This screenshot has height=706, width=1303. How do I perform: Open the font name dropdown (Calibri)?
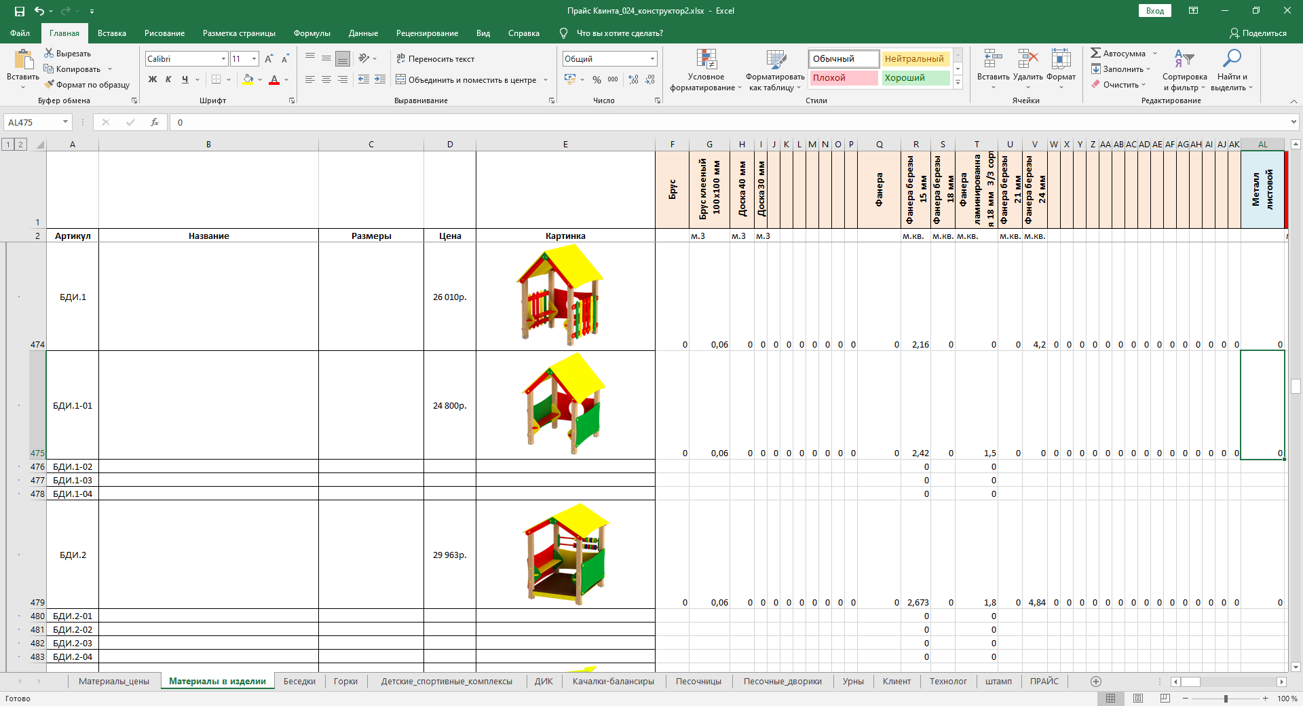223,59
